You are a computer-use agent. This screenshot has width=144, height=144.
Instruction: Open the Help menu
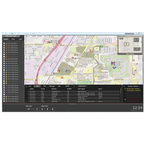33,33
